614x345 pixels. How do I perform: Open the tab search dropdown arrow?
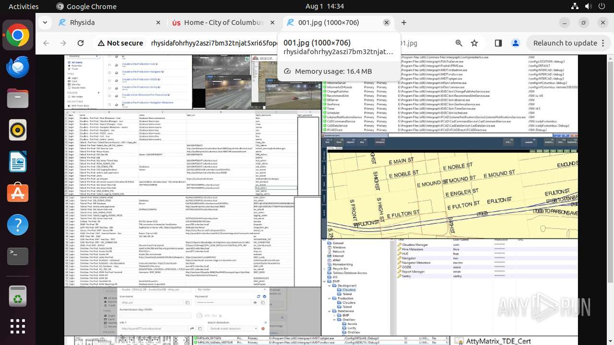[x=45, y=23]
